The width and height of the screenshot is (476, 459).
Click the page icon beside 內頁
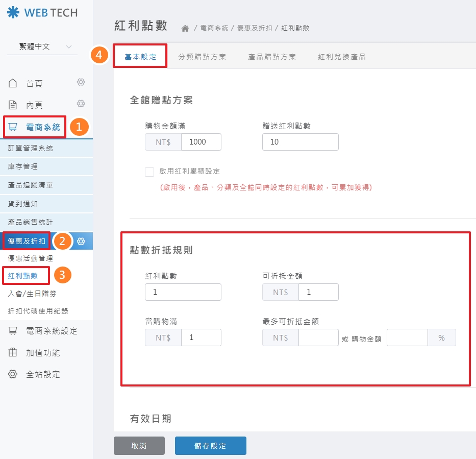point(13,104)
